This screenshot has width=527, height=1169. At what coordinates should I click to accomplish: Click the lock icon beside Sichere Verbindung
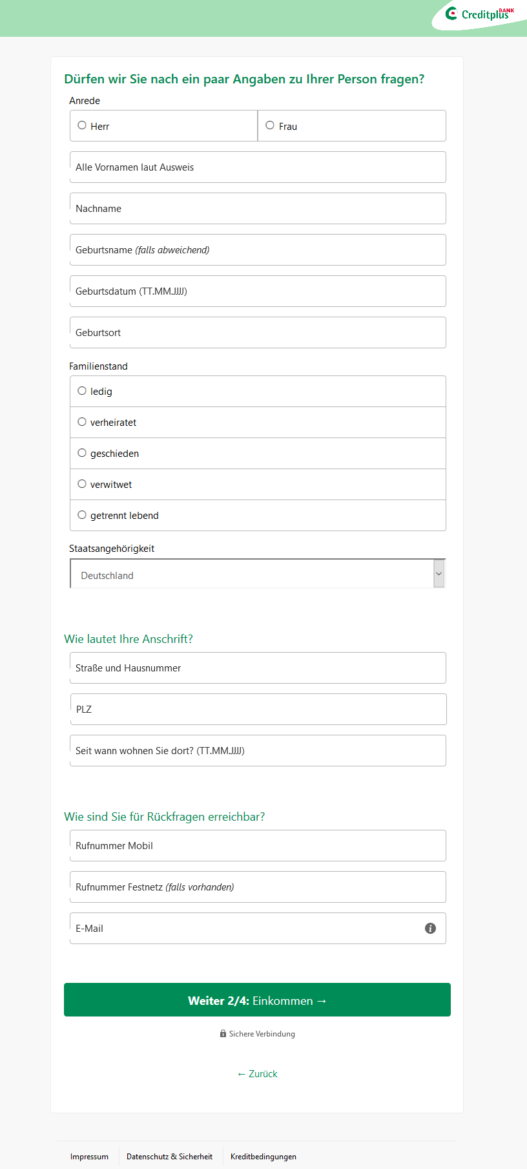223,1034
